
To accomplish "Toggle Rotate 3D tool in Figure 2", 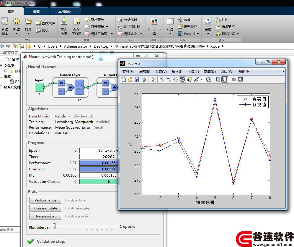I will pyautogui.click(x=182, y=80).
